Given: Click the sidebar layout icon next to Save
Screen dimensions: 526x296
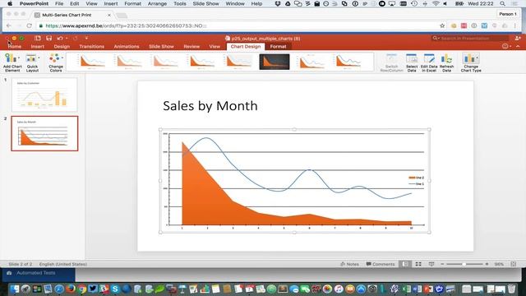Looking at the screenshot, I should (x=38, y=39).
